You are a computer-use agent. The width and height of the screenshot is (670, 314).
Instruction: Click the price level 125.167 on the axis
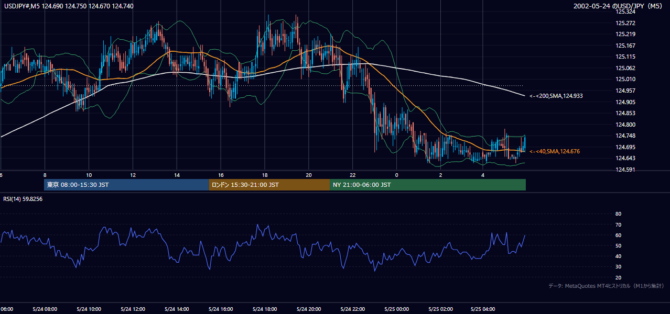pyautogui.click(x=625, y=46)
